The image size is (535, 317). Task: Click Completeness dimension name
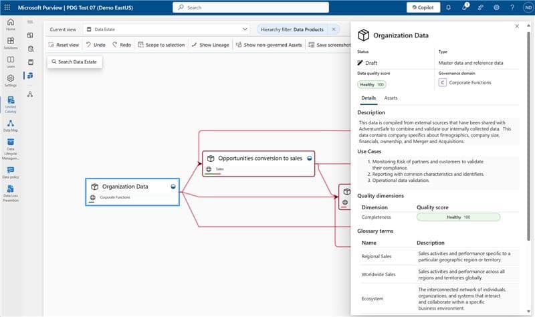point(376,217)
